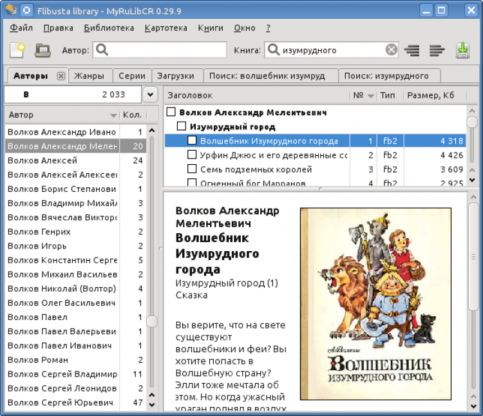This screenshot has width=483, height=416.
Task: Select the book Урфин Джюс и его деревянные
Action: [x=274, y=155]
